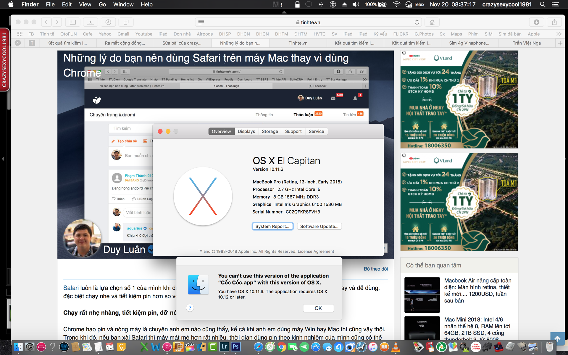Click the Safari home button

coord(432,22)
